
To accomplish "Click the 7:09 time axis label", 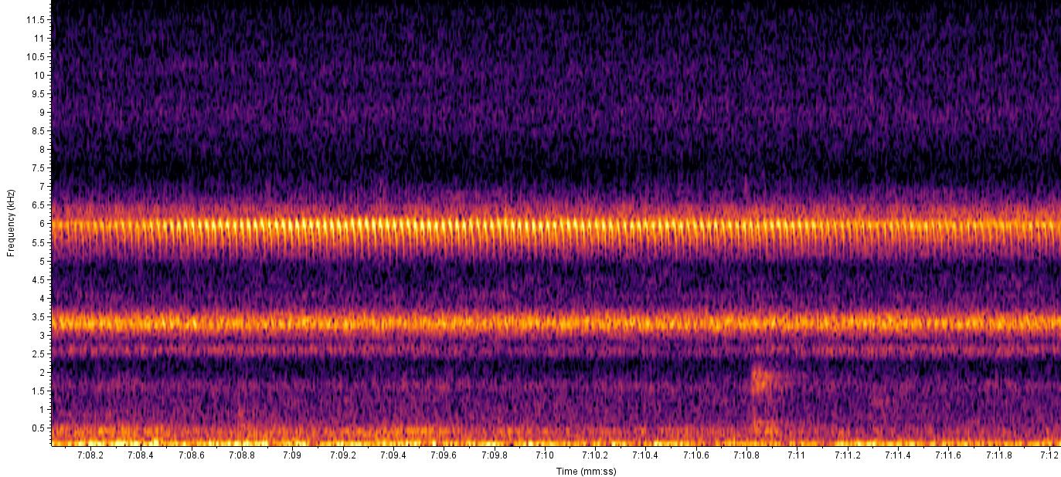I will click(x=292, y=455).
